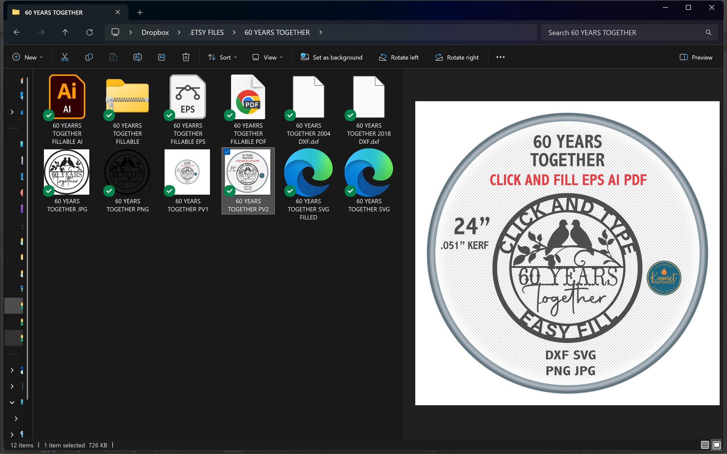Image resolution: width=727 pixels, height=454 pixels.
Task: Uncheck the 60 YEARS TOGETHER PV2 checkbox
Action: (227, 152)
